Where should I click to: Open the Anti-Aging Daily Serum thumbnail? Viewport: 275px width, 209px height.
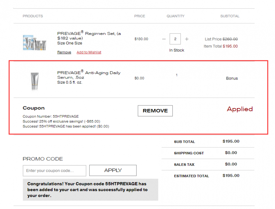[x=35, y=81]
